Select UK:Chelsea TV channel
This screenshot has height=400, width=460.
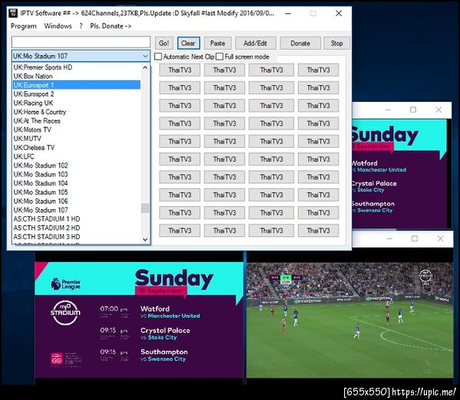click(x=77, y=147)
